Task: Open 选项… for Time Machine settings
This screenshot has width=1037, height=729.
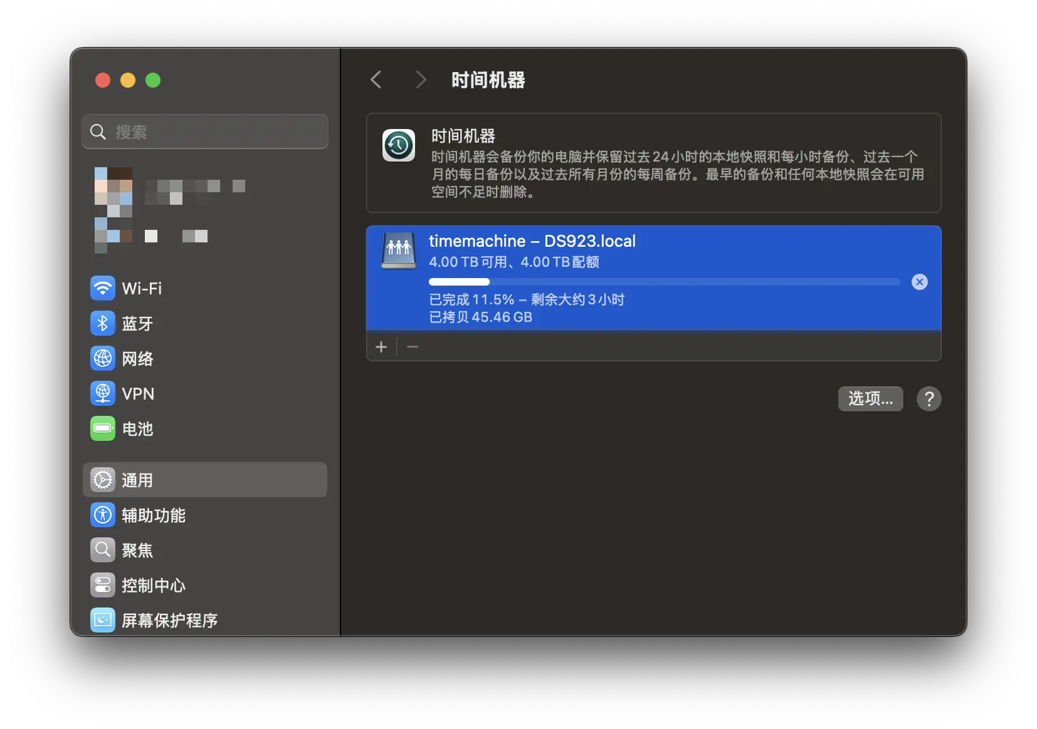Action: (x=870, y=399)
